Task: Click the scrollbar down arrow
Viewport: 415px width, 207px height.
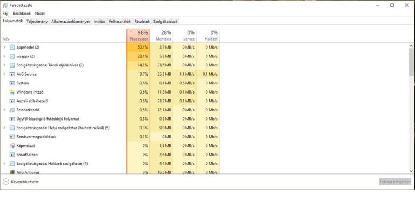Action: tap(411, 171)
